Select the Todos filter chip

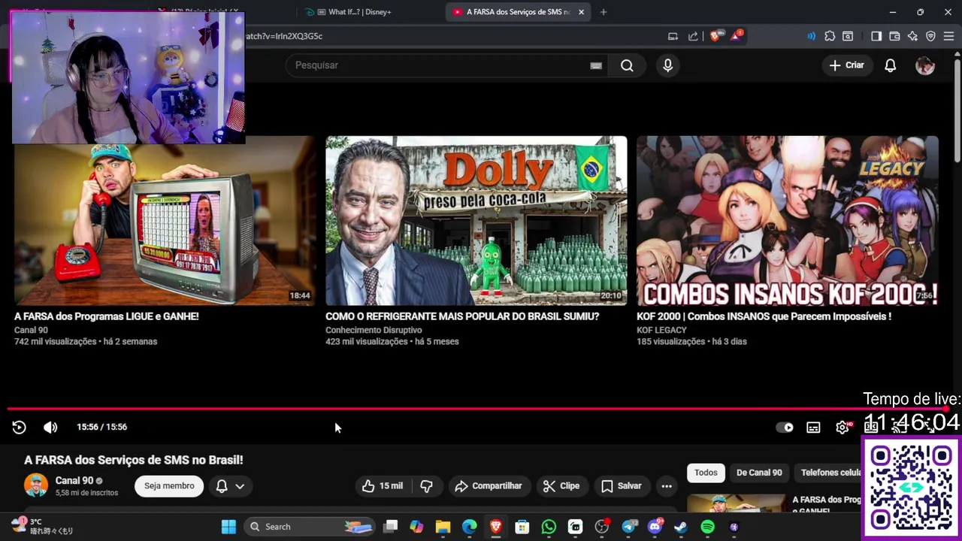[x=706, y=473]
